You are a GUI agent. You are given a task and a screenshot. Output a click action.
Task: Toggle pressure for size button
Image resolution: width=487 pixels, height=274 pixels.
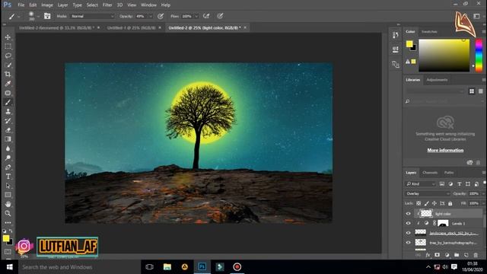pyautogui.click(x=220, y=16)
